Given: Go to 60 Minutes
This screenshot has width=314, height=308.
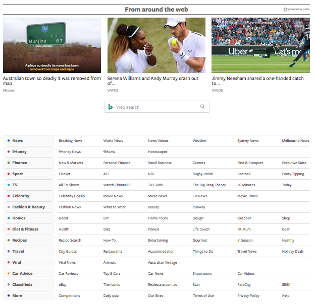Looking at the screenshot, I should point(246,185).
